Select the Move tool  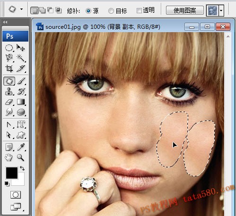(x=21, y=48)
